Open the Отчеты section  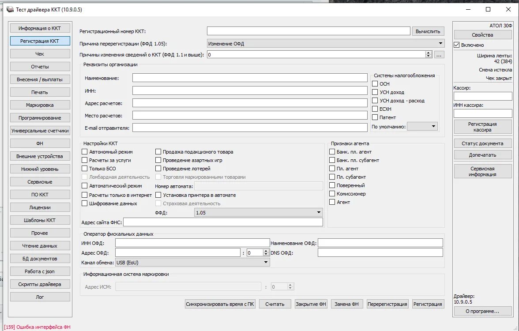pos(40,67)
